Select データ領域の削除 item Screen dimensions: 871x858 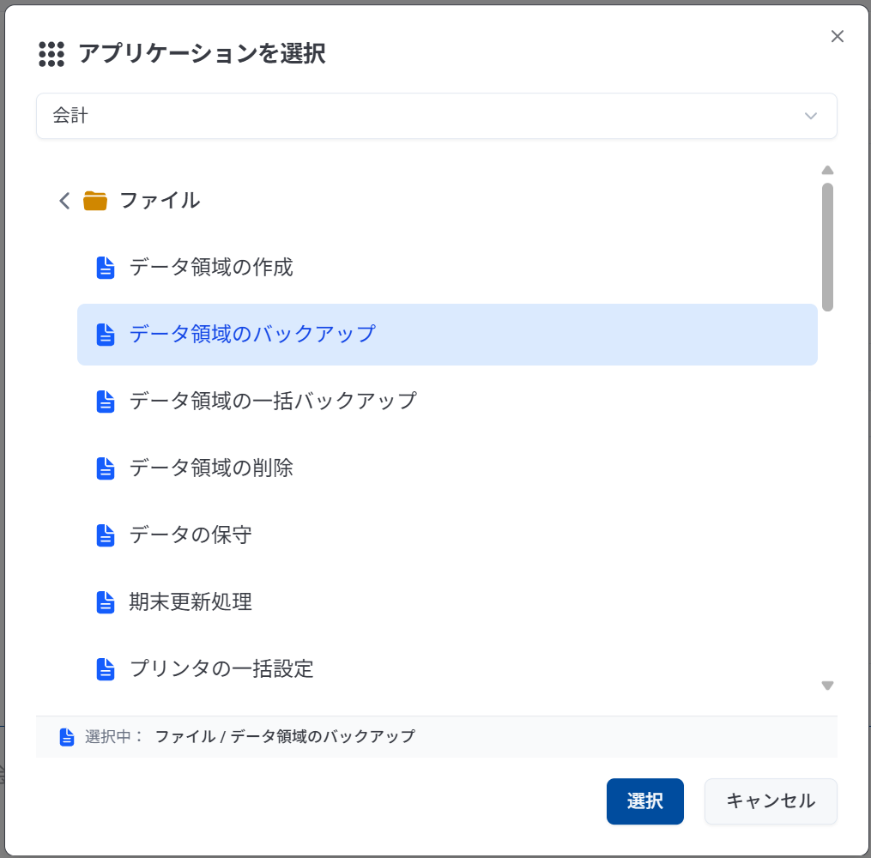click(x=447, y=468)
